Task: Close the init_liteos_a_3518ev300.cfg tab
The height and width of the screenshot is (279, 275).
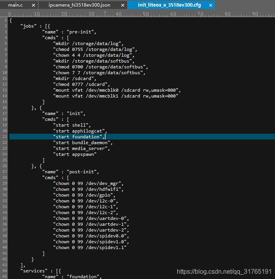Action: pyautogui.click(x=211, y=5)
